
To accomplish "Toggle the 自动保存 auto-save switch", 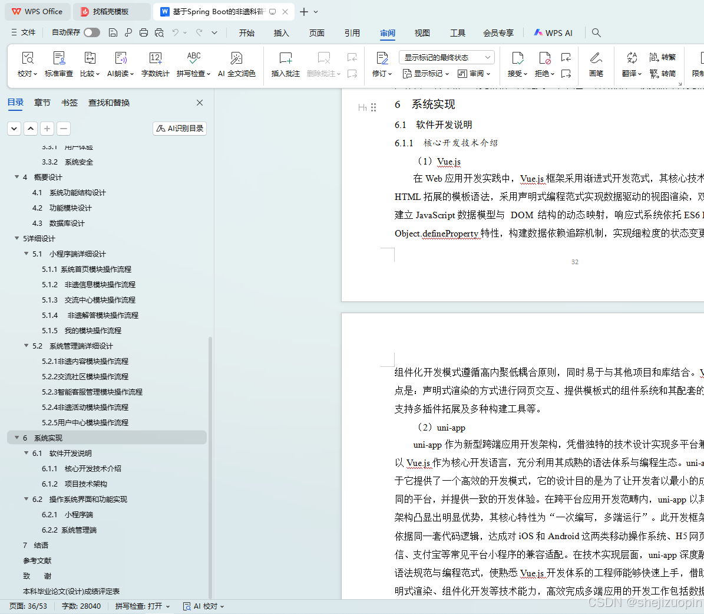I will point(91,32).
